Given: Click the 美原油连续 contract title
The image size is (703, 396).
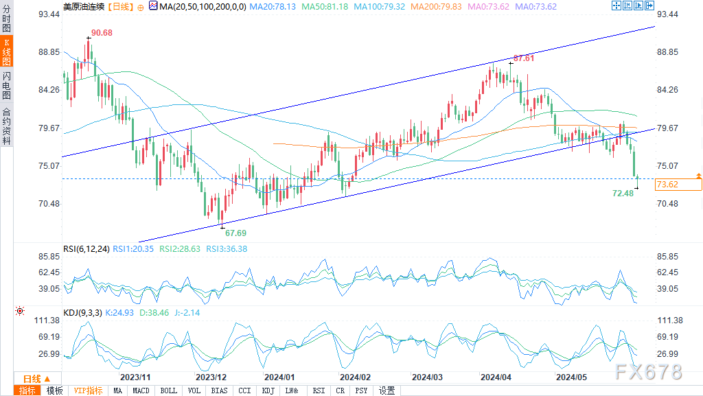Looking at the screenshot, I should click(84, 7).
